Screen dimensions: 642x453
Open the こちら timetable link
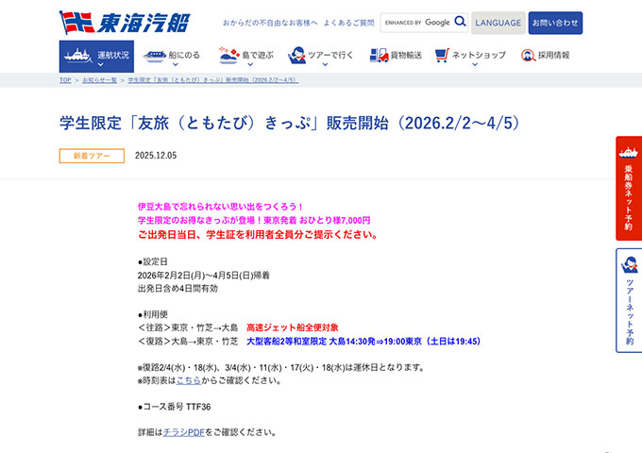pyautogui.click(x=188, y=380)
